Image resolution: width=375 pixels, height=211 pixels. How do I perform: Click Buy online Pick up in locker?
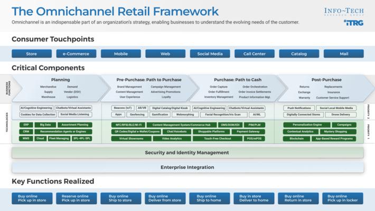pos(344,198)
